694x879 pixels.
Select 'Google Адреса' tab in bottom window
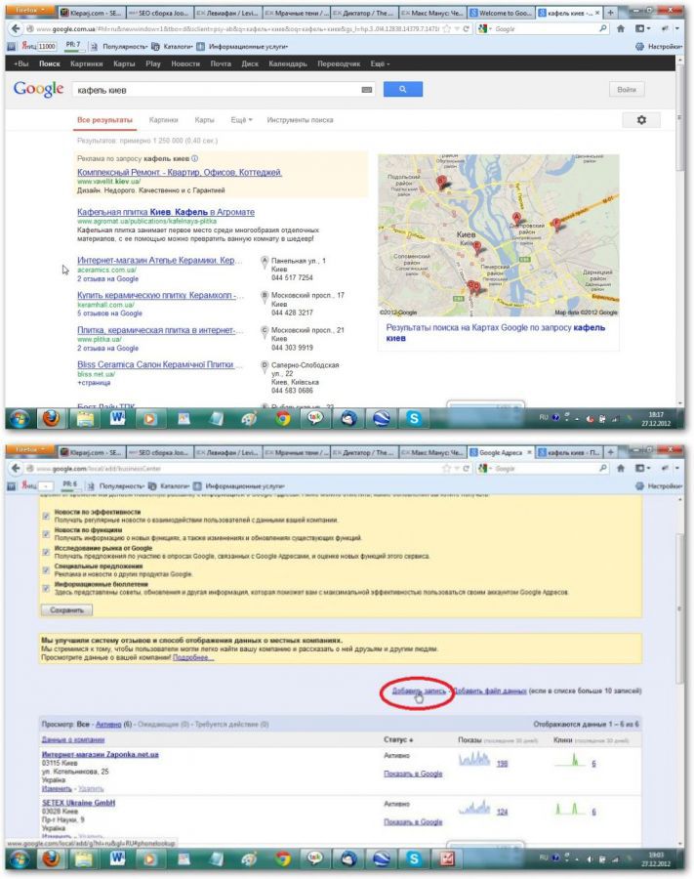501,452
